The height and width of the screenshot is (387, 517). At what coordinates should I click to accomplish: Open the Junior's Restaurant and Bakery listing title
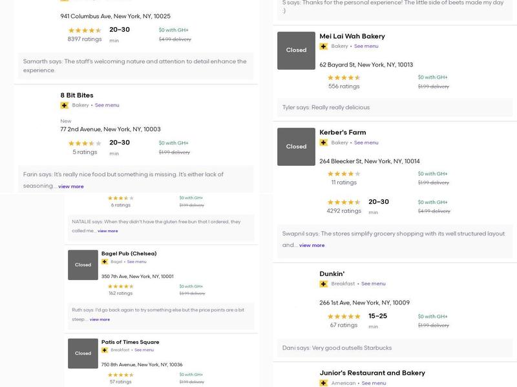tap(372, 373)
